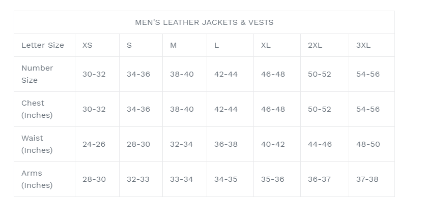Click the Number Size row label
426x197 pixels.
[37, 74]
